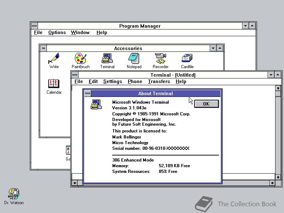
Task: Open Terminal File menu
Action: coord(78,82)
